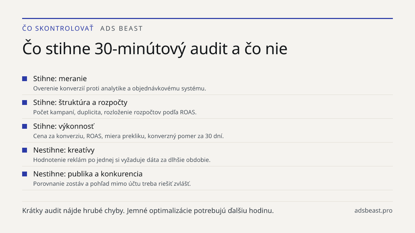Click the 'ADS BEAST' brand label

pos(121,28)
